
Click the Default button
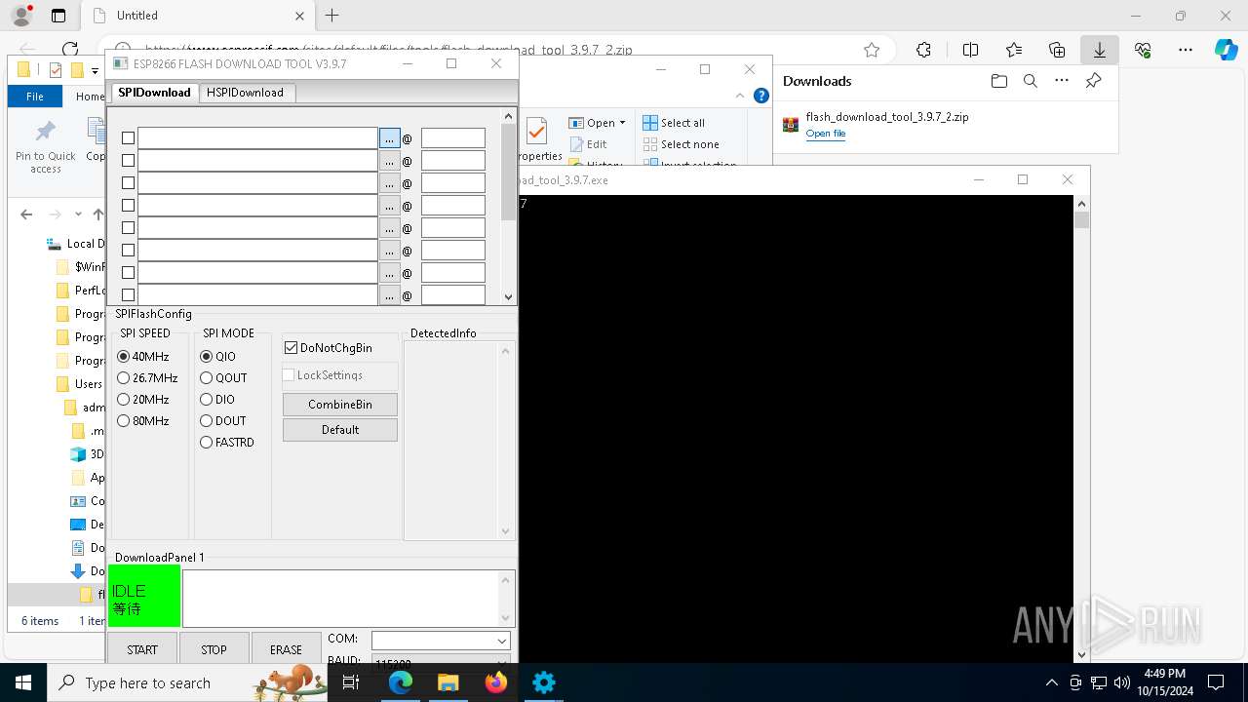(340, 430)
